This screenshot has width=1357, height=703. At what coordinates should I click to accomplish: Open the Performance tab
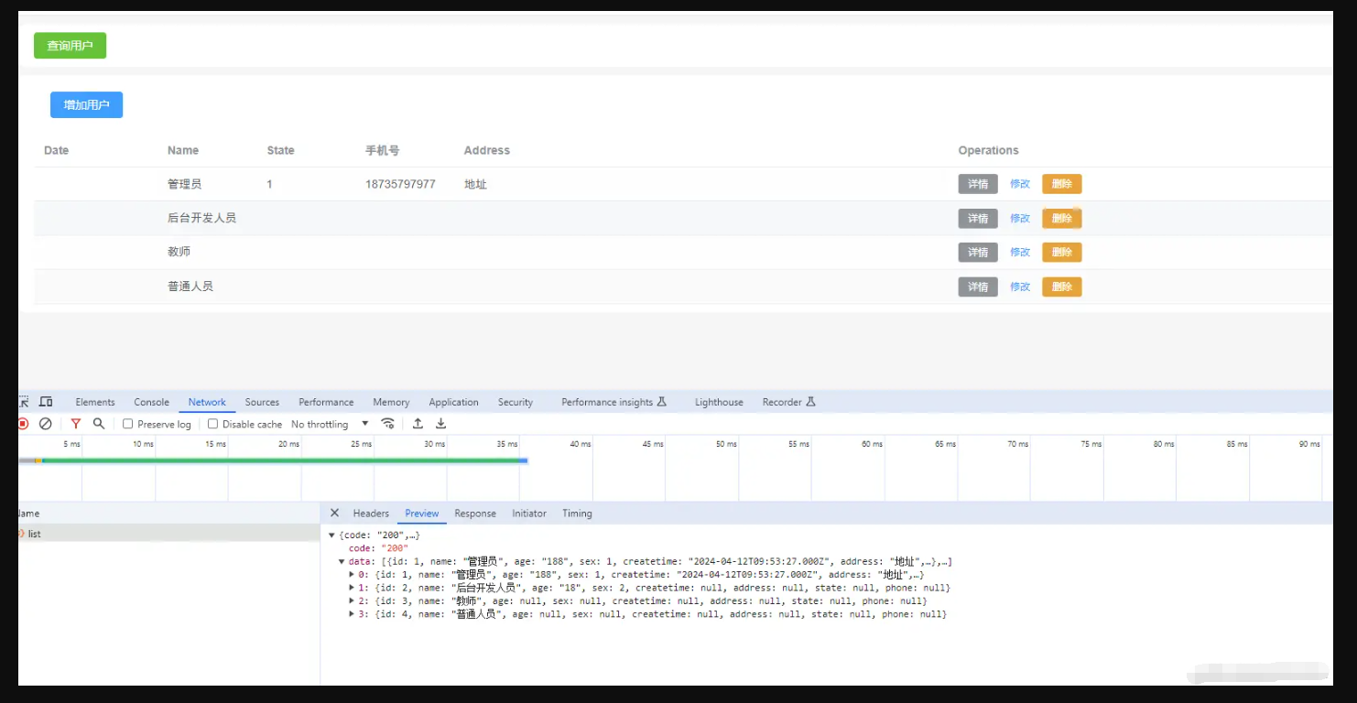click(326, 402)
